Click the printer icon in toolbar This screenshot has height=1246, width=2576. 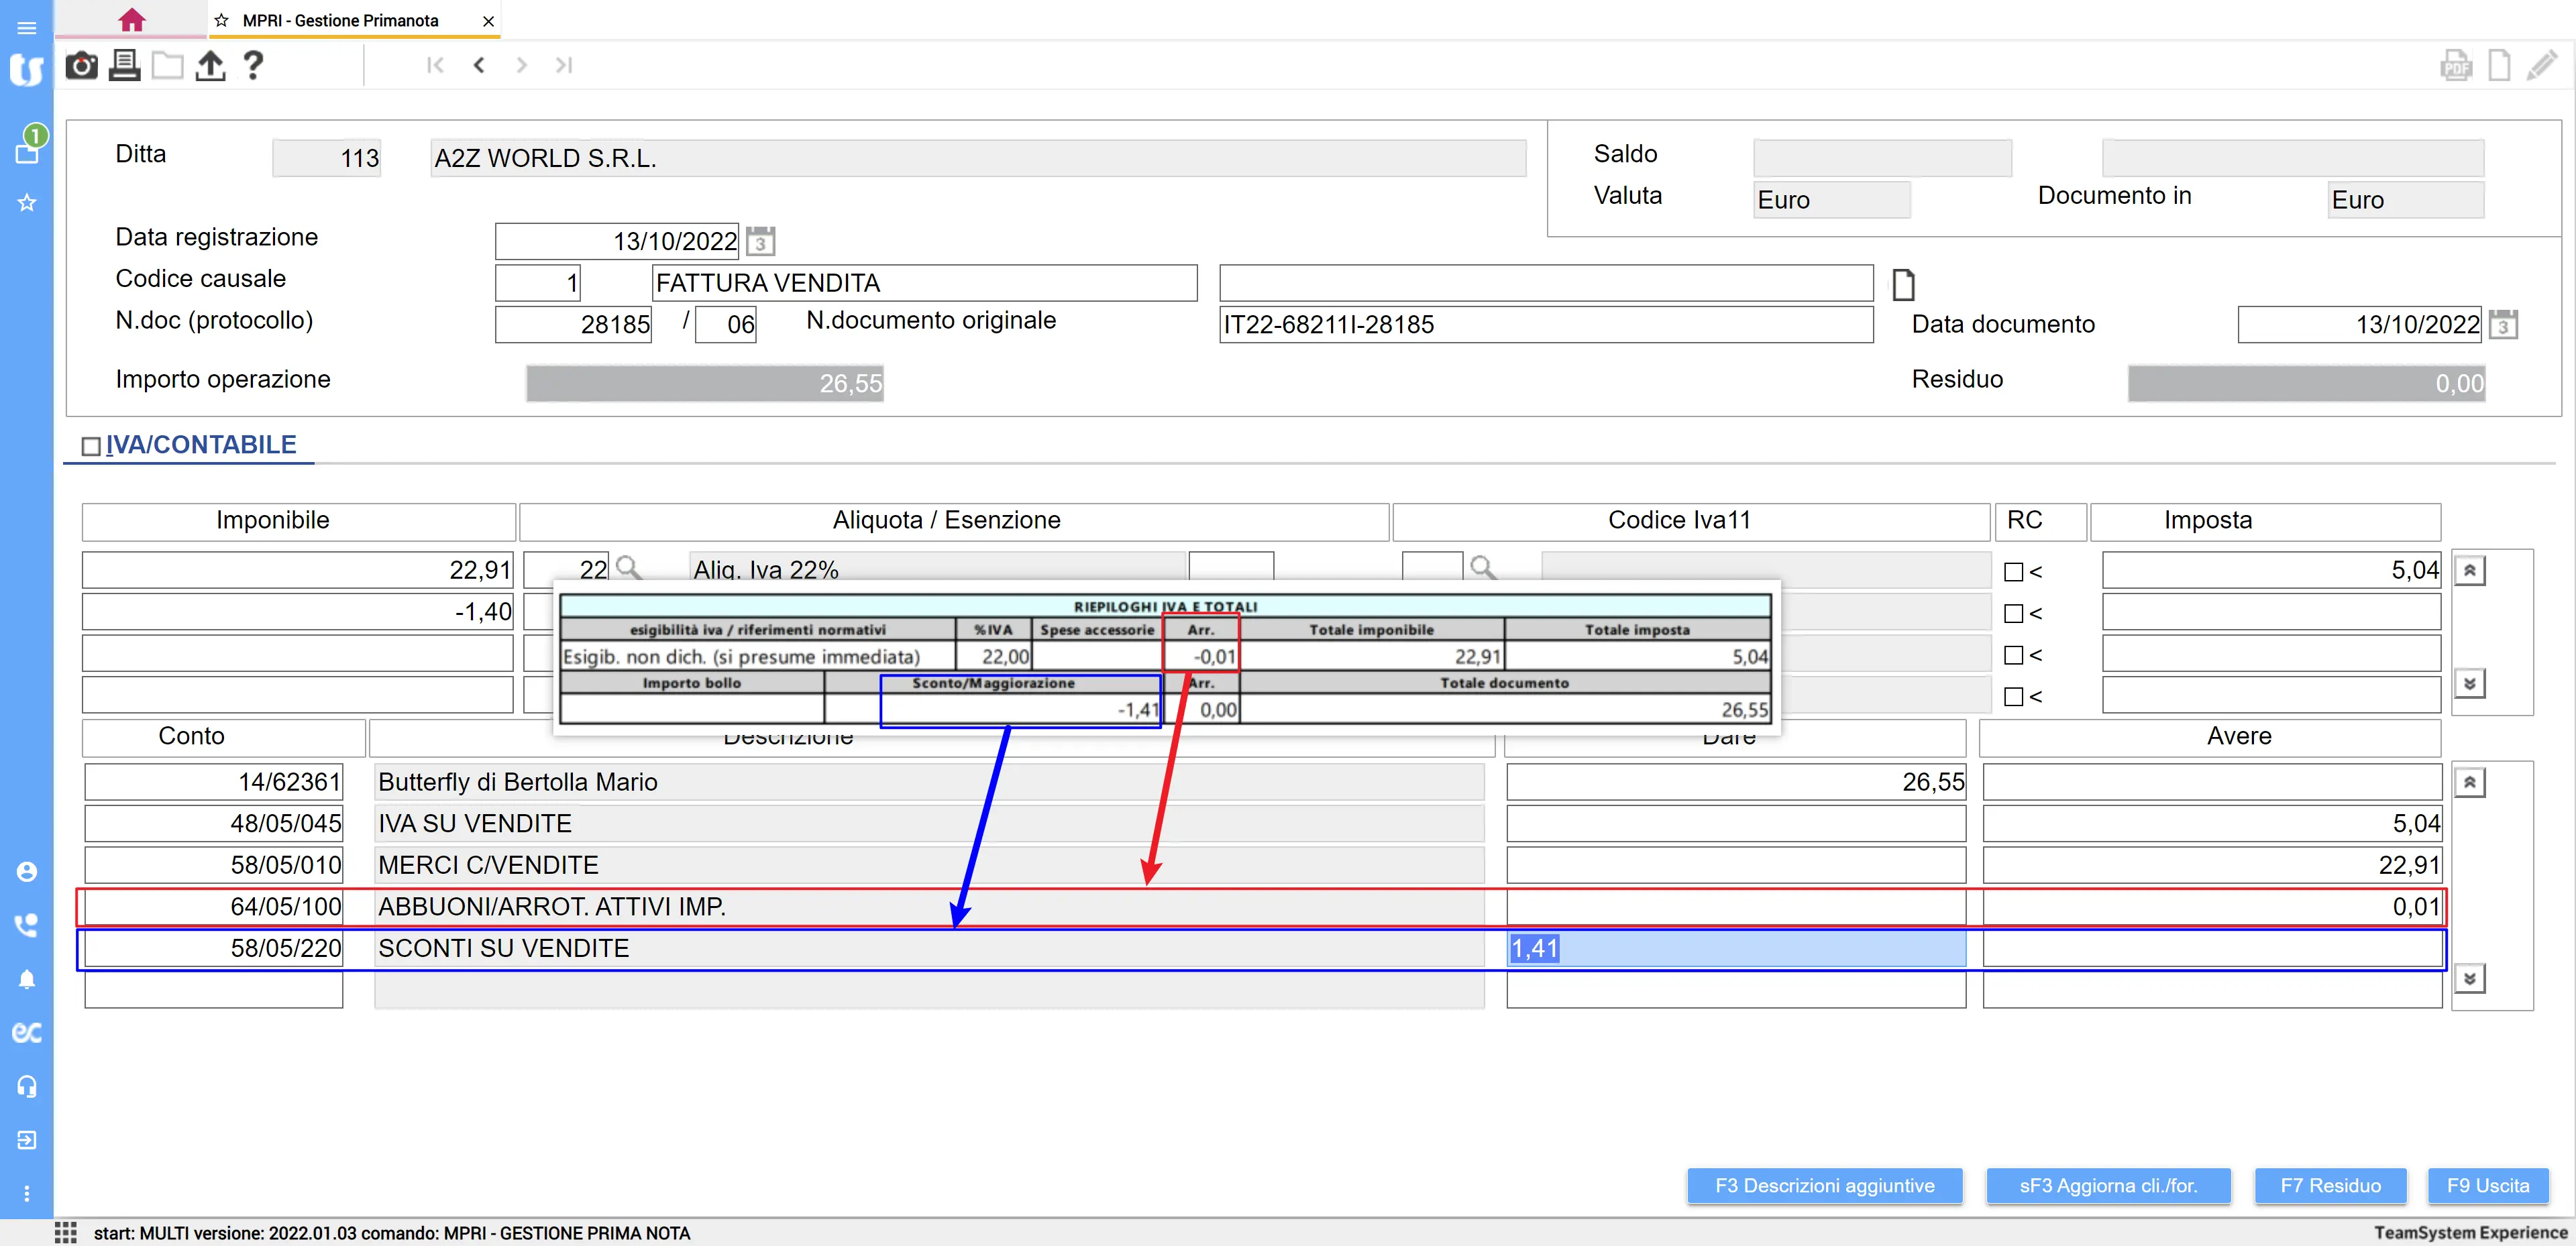124,66
